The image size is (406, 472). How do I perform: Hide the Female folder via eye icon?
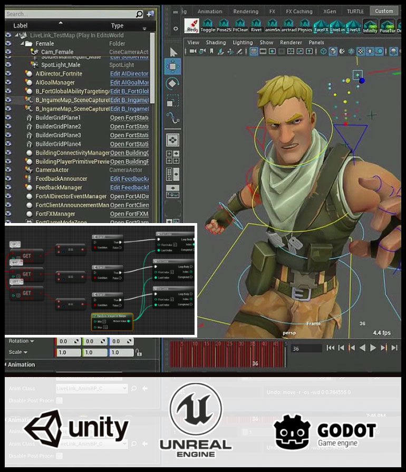(8, 43)
